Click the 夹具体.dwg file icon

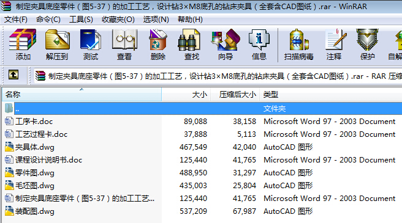tap(9, 147)
